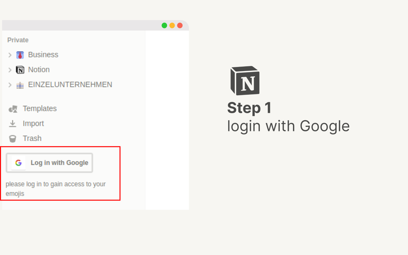Click the 'login with Google' caption

(288, 126)
